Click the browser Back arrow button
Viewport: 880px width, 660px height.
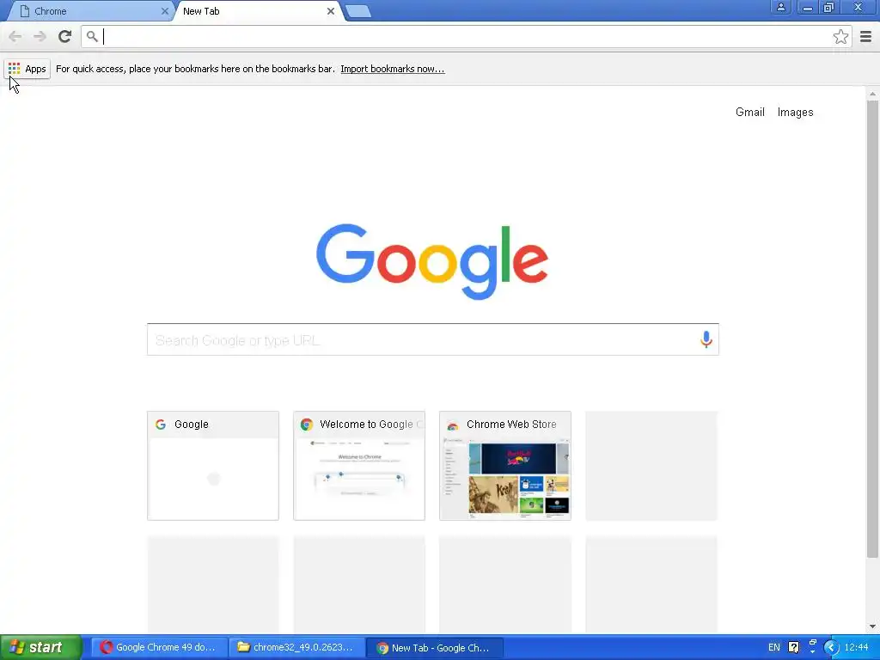pos(15,36)
